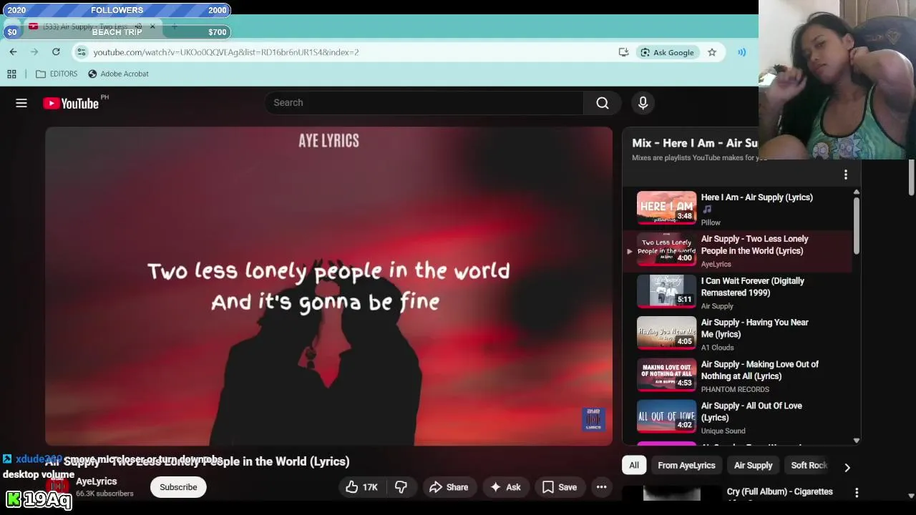This screenshot has width=916, height=515.
Task: Reload the page with refresh icon
Action: coord(56,52)
